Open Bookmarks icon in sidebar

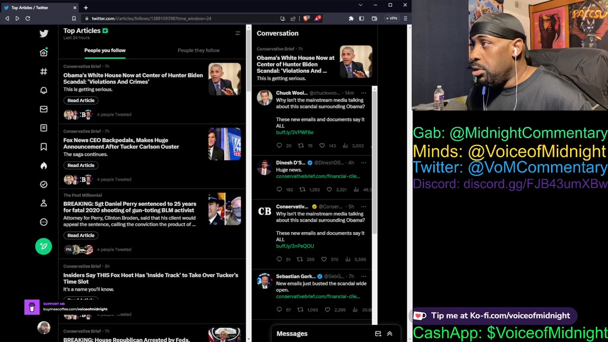pyautogui.click(x=44, y=147)
